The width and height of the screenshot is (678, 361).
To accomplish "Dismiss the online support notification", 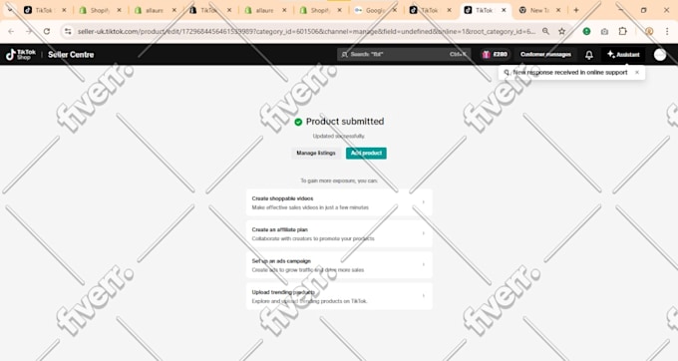I will point(637,72).
